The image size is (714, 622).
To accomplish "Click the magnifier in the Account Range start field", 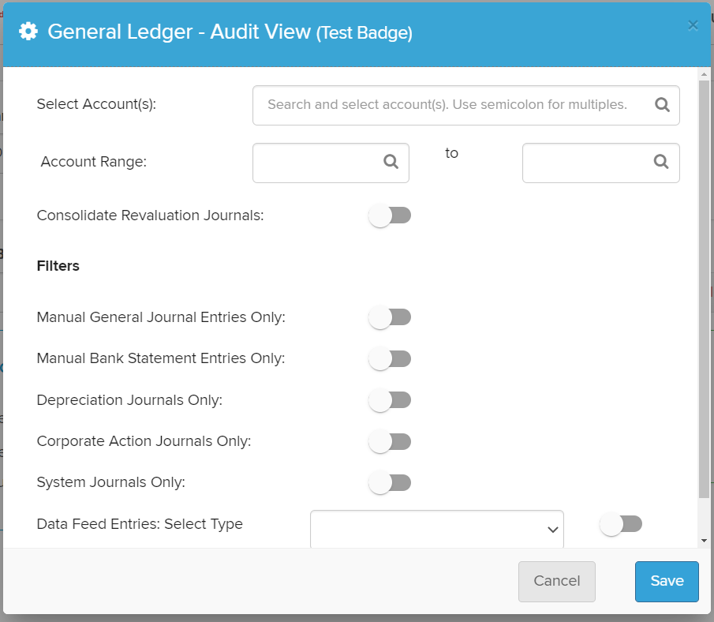I will (x=391, y=162).
